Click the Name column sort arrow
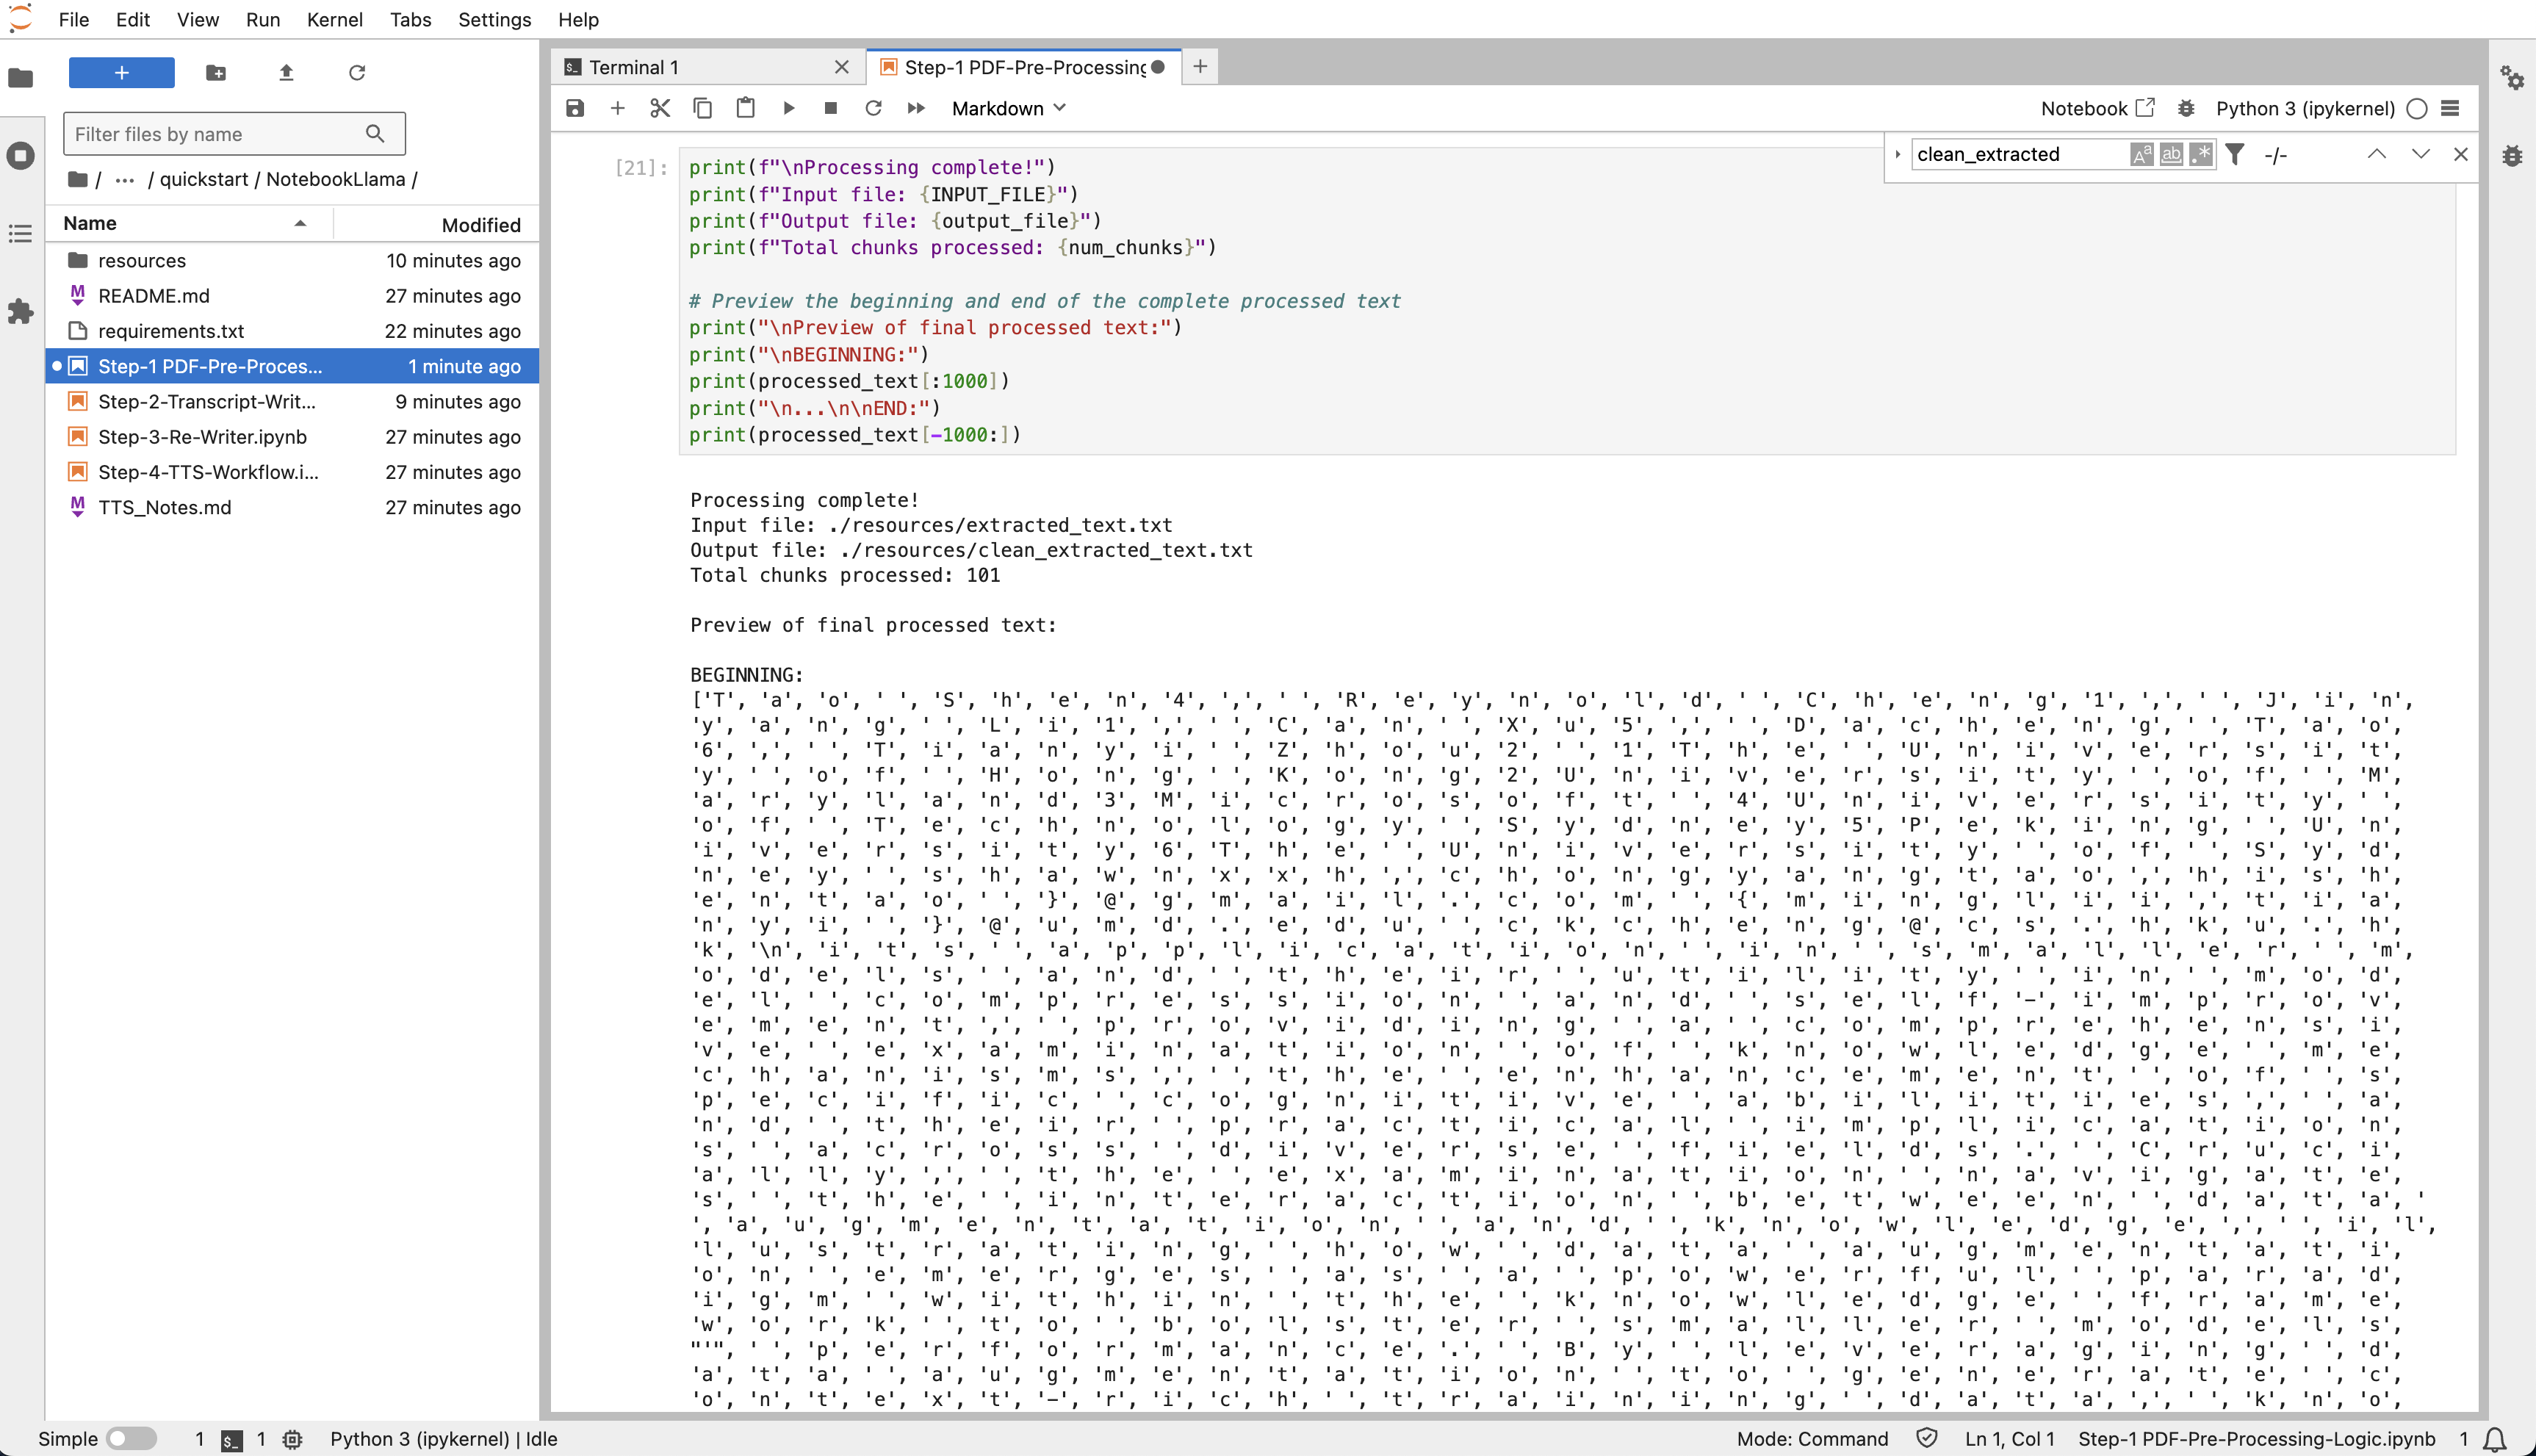 point(299,223)
